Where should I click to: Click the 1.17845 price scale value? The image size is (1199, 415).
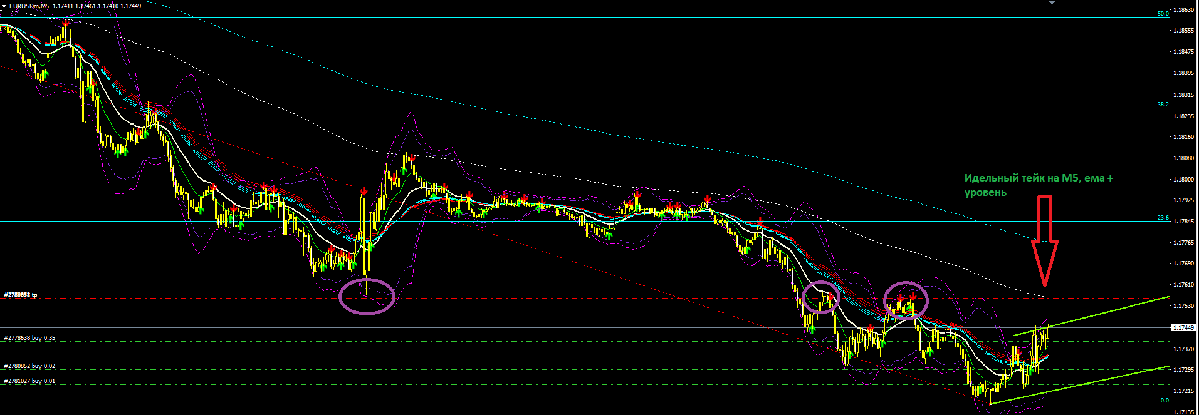[x=1184, y=222]
